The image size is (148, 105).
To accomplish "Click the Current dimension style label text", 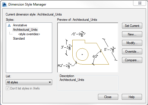I will (34, 14).
